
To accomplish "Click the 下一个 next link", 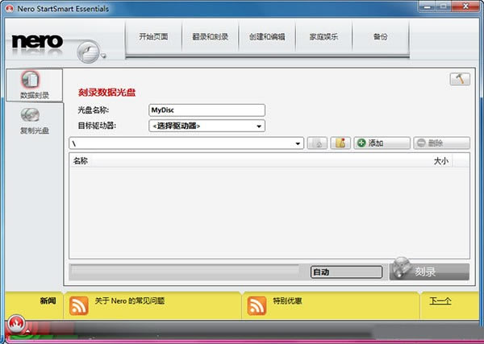I will (440, 300).
